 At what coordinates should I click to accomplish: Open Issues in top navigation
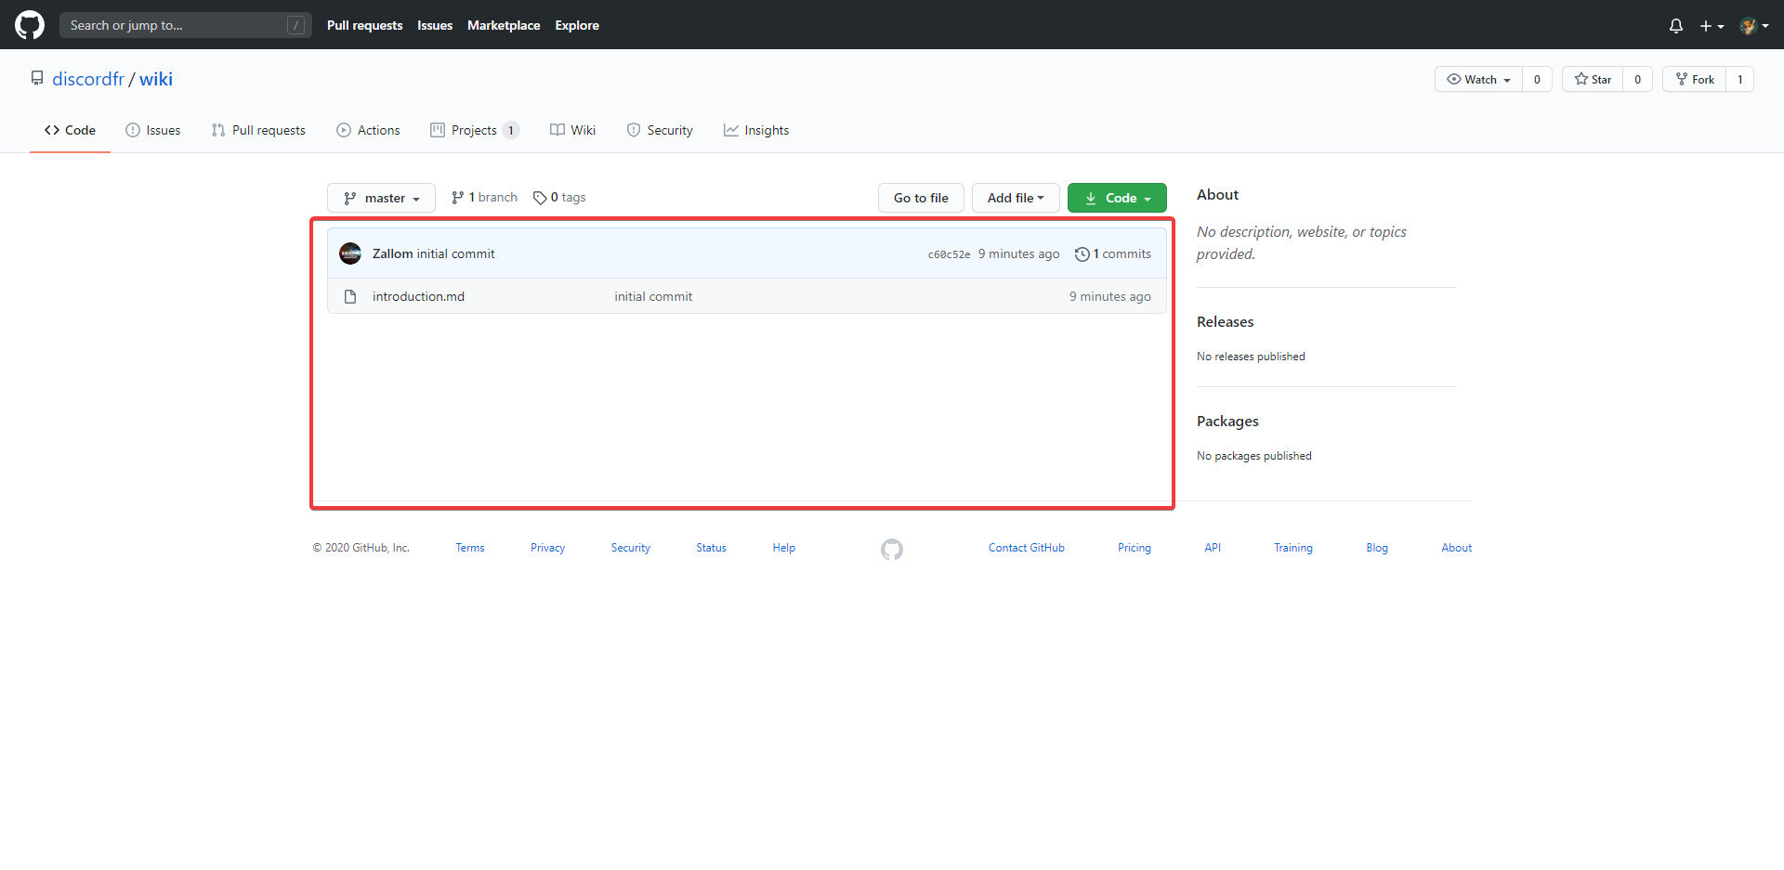click(435, 25)
